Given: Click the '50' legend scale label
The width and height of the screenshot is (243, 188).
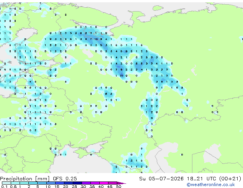Looking at the screenshot, I should tap(118, 186).
